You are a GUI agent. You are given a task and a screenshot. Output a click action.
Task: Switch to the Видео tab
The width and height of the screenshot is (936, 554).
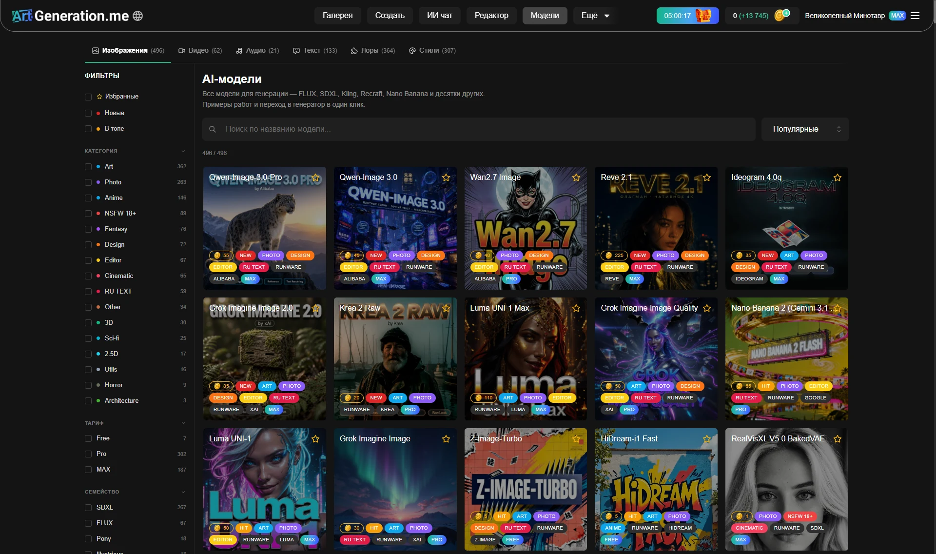200,51
